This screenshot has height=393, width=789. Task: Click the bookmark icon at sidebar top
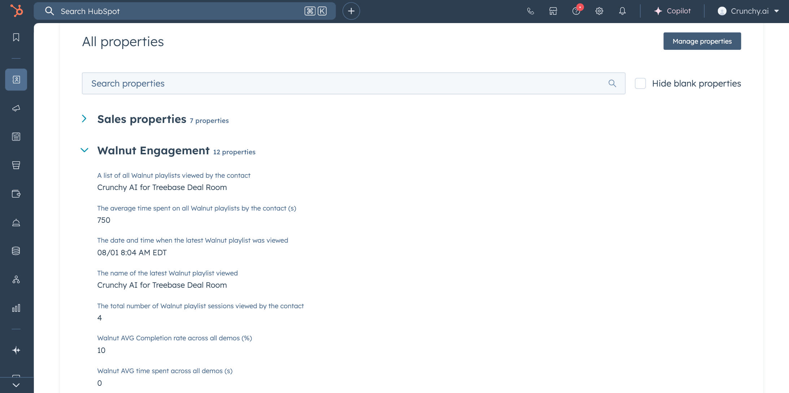coord(16,37)
